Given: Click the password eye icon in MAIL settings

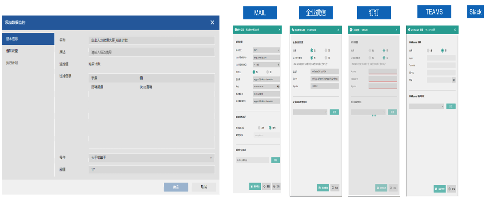Looking at the screenshot, I should click(278, 86).
